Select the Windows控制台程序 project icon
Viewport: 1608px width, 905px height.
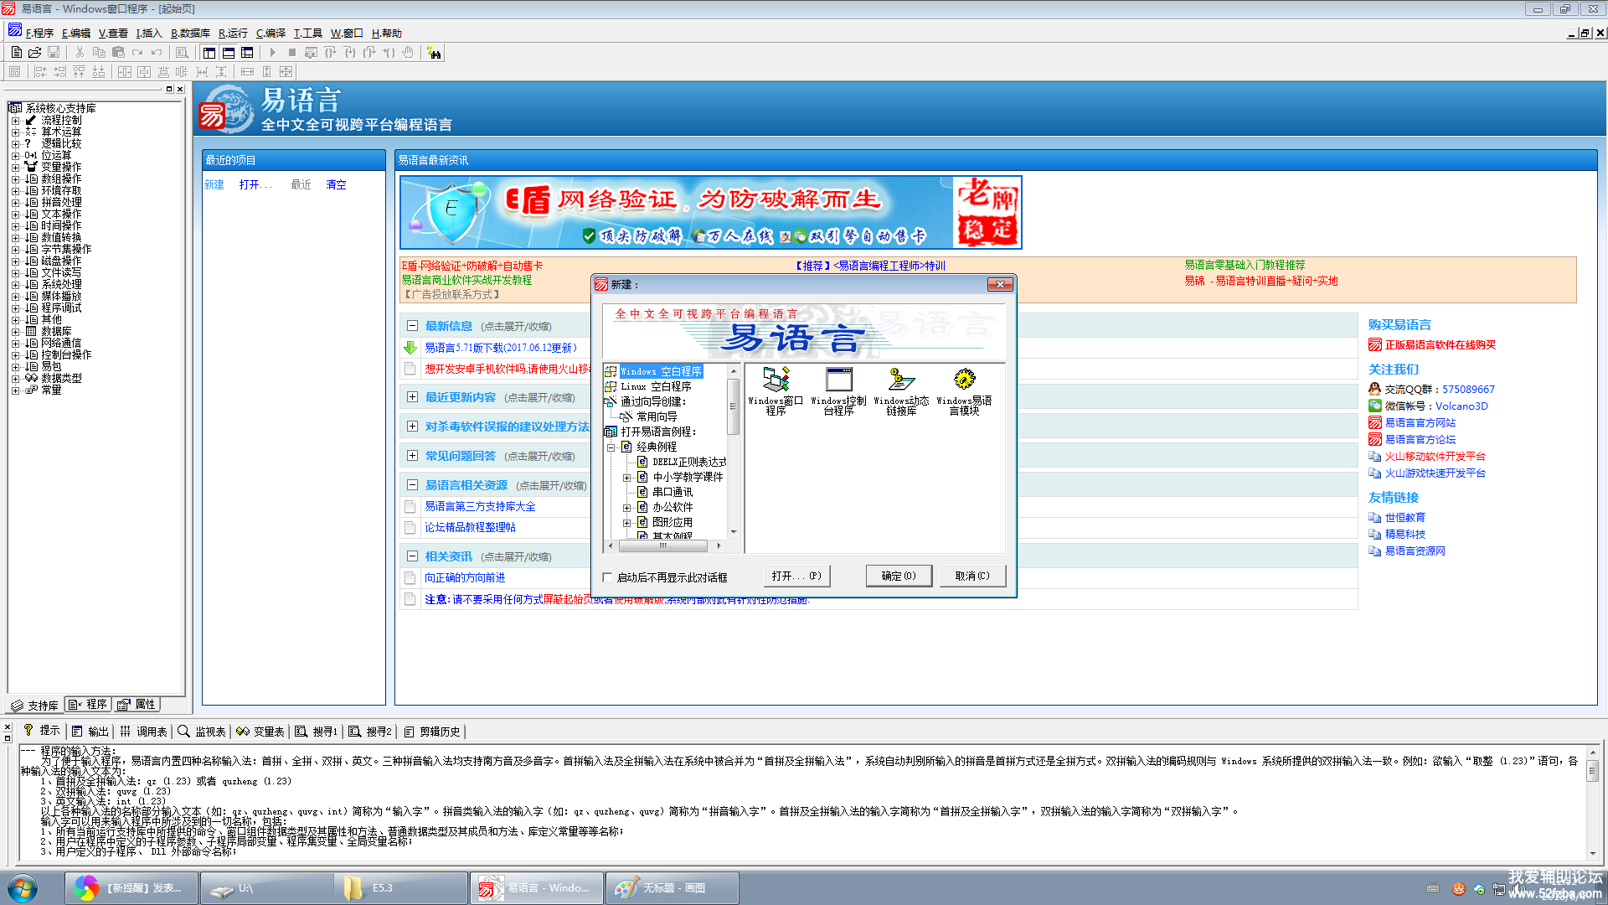coord(838,391)
